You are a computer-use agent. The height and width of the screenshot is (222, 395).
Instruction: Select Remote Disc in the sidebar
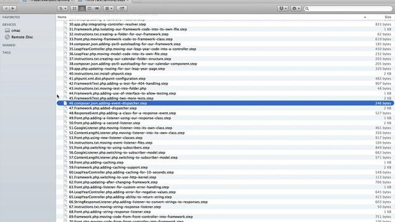(22, 37)
